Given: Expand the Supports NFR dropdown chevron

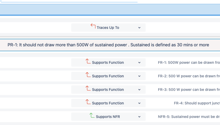Looking at the screenshot, I should point(139,117).
